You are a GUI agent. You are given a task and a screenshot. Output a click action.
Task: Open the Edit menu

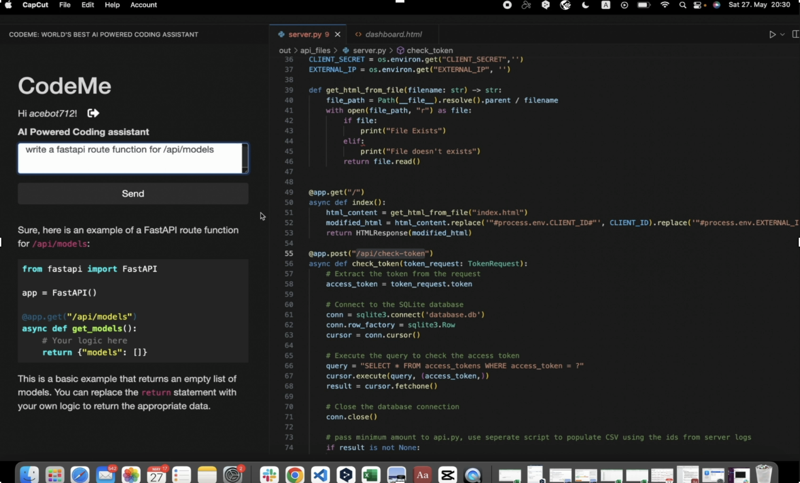(x=88, y=5)
